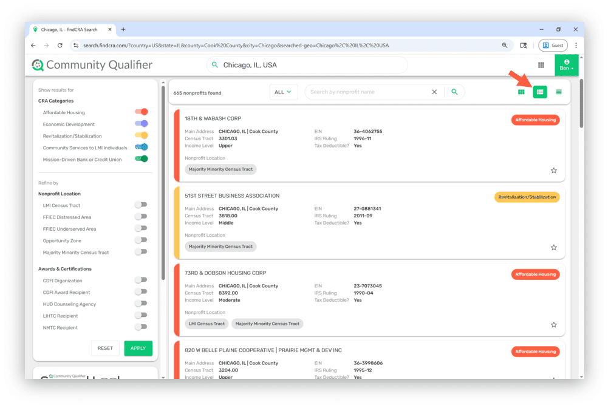Click the Community Qualifier logo
611x405 pixels.
(92, 65)
